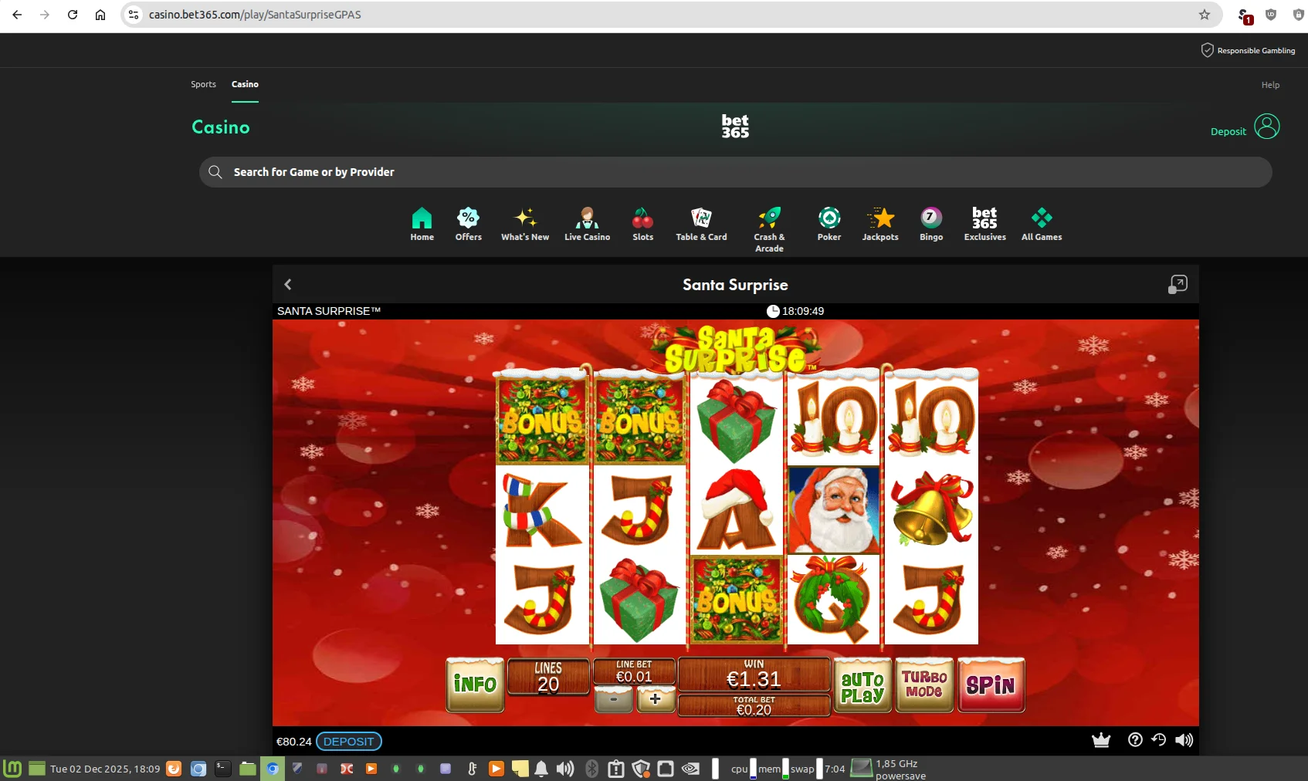Select the Casino tab

(245, 84)
